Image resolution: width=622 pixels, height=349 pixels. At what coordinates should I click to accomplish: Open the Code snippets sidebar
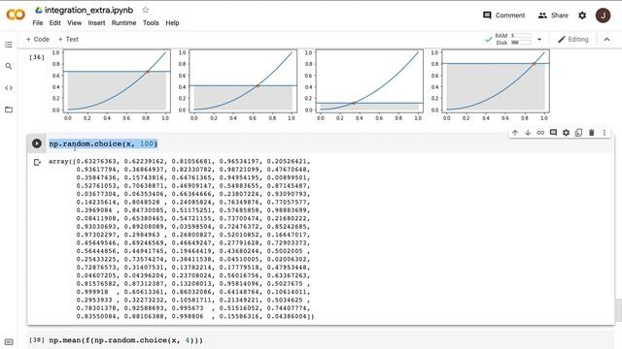(x=9, y=88)
